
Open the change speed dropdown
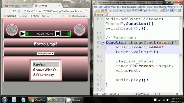(x=46, y=54)
